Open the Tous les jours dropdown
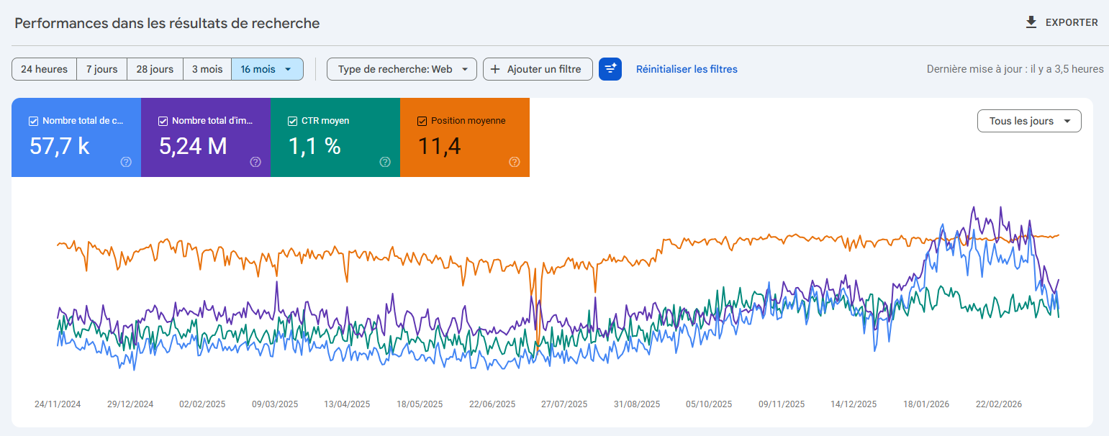 pos(1029,121)
